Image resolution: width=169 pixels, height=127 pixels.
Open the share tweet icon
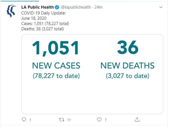point(137,119)
